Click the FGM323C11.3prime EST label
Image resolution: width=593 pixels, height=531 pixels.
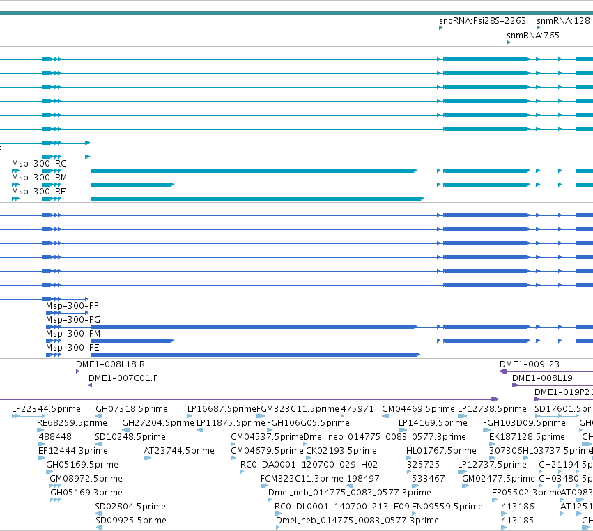[x=302, y=479]
